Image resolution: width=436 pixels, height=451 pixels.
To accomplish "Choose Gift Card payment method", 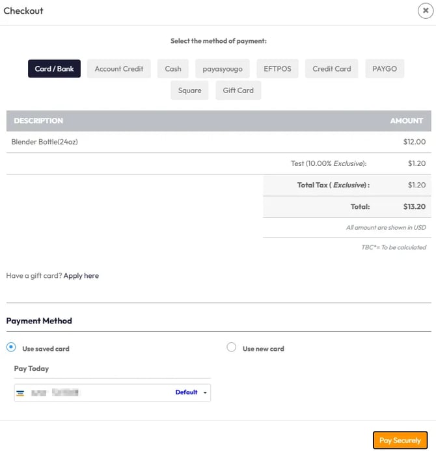I will pos(238,90).
